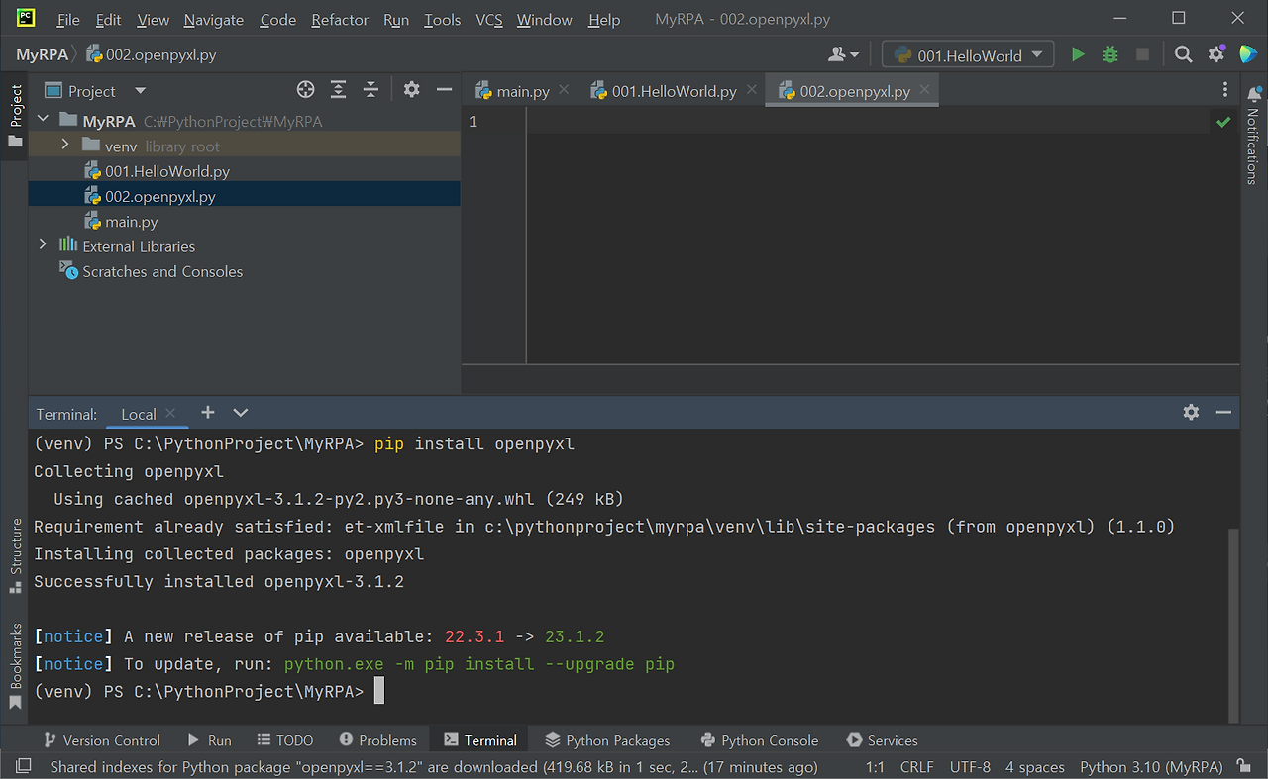Open IDE settings gear in top toolbar
1268x779 pixels.
tap(1216, 55)
